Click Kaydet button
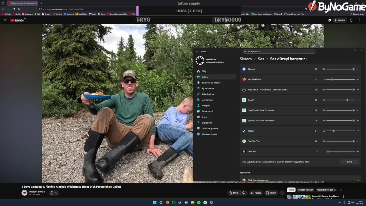 tap(271, 193)
